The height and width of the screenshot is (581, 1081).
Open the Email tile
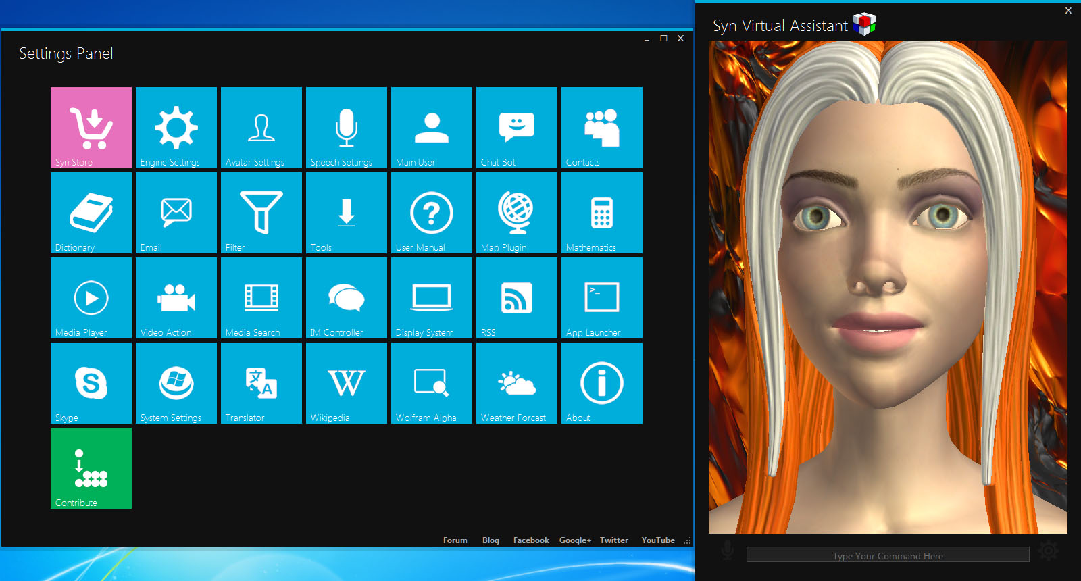(176, 213)
